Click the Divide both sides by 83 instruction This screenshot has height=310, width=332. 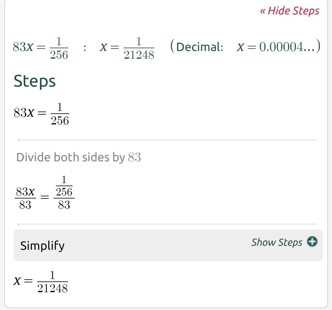[78, 157]
